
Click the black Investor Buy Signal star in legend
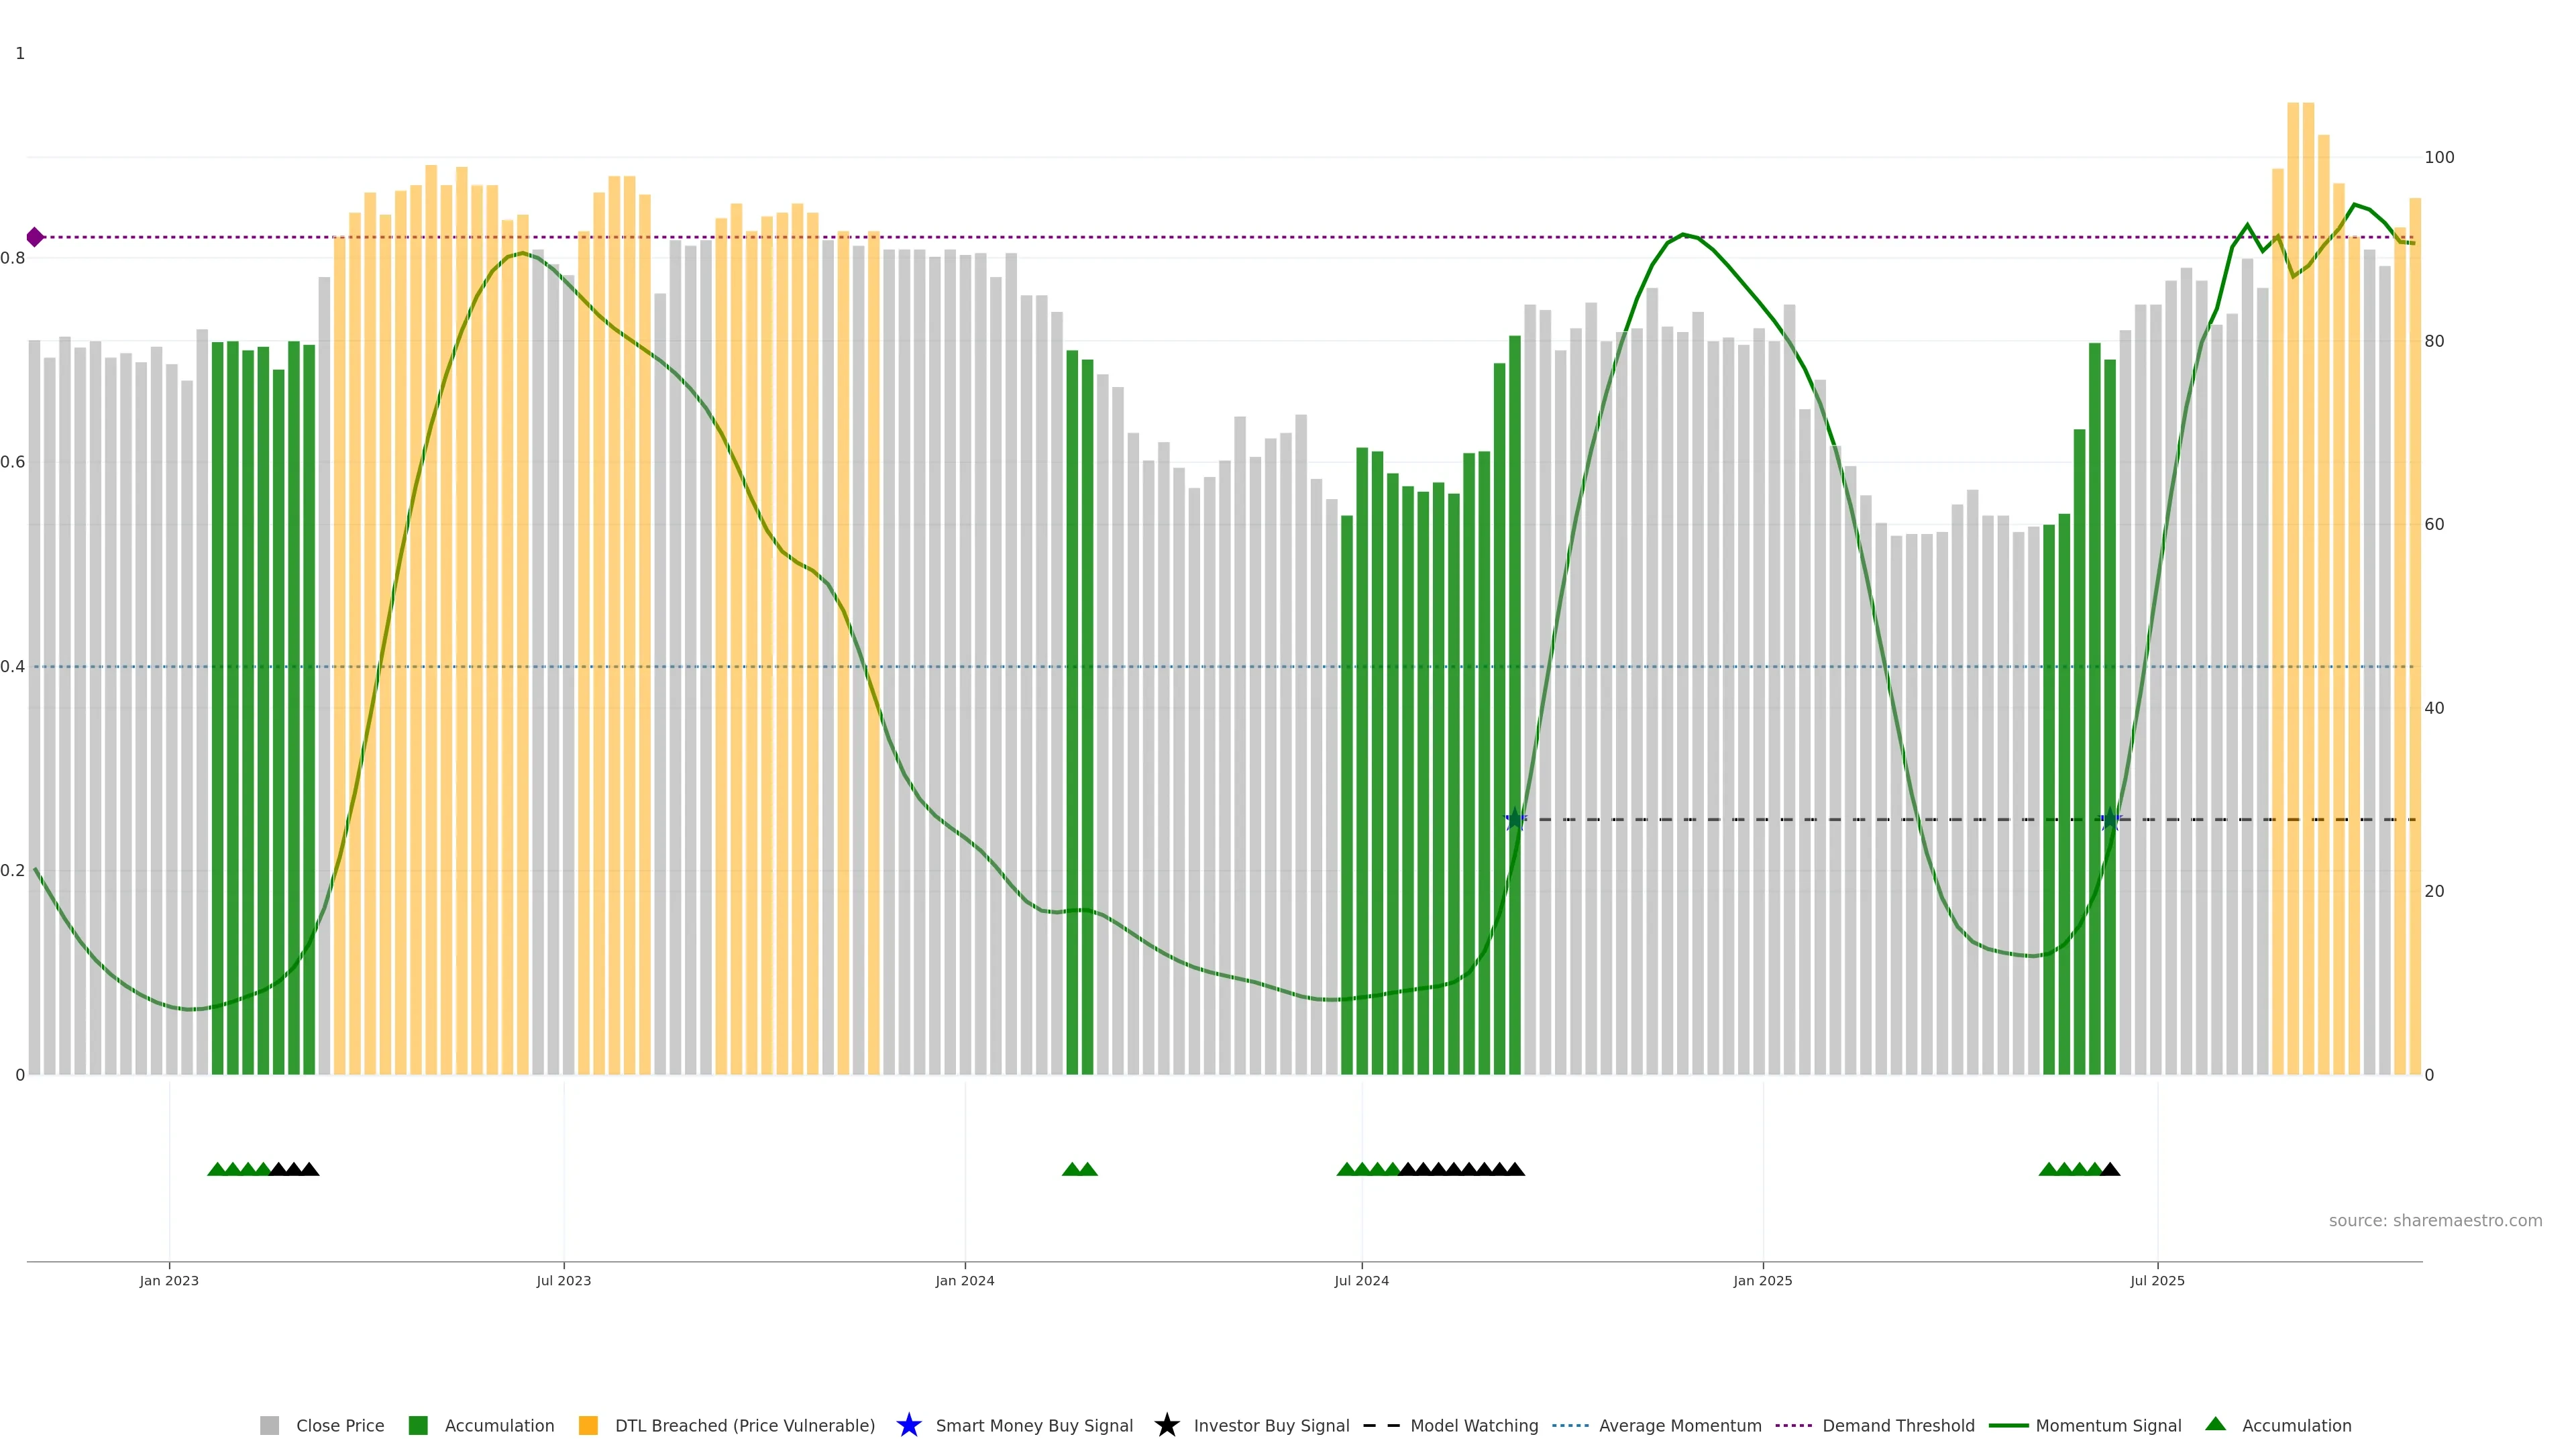(1166, 1425)
